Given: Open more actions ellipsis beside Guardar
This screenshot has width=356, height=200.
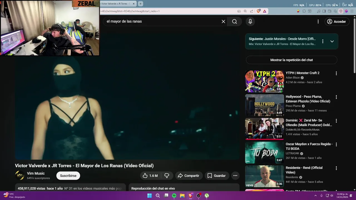Looking at the screenshot, I should pyautogui.click(x=235, y=176).
